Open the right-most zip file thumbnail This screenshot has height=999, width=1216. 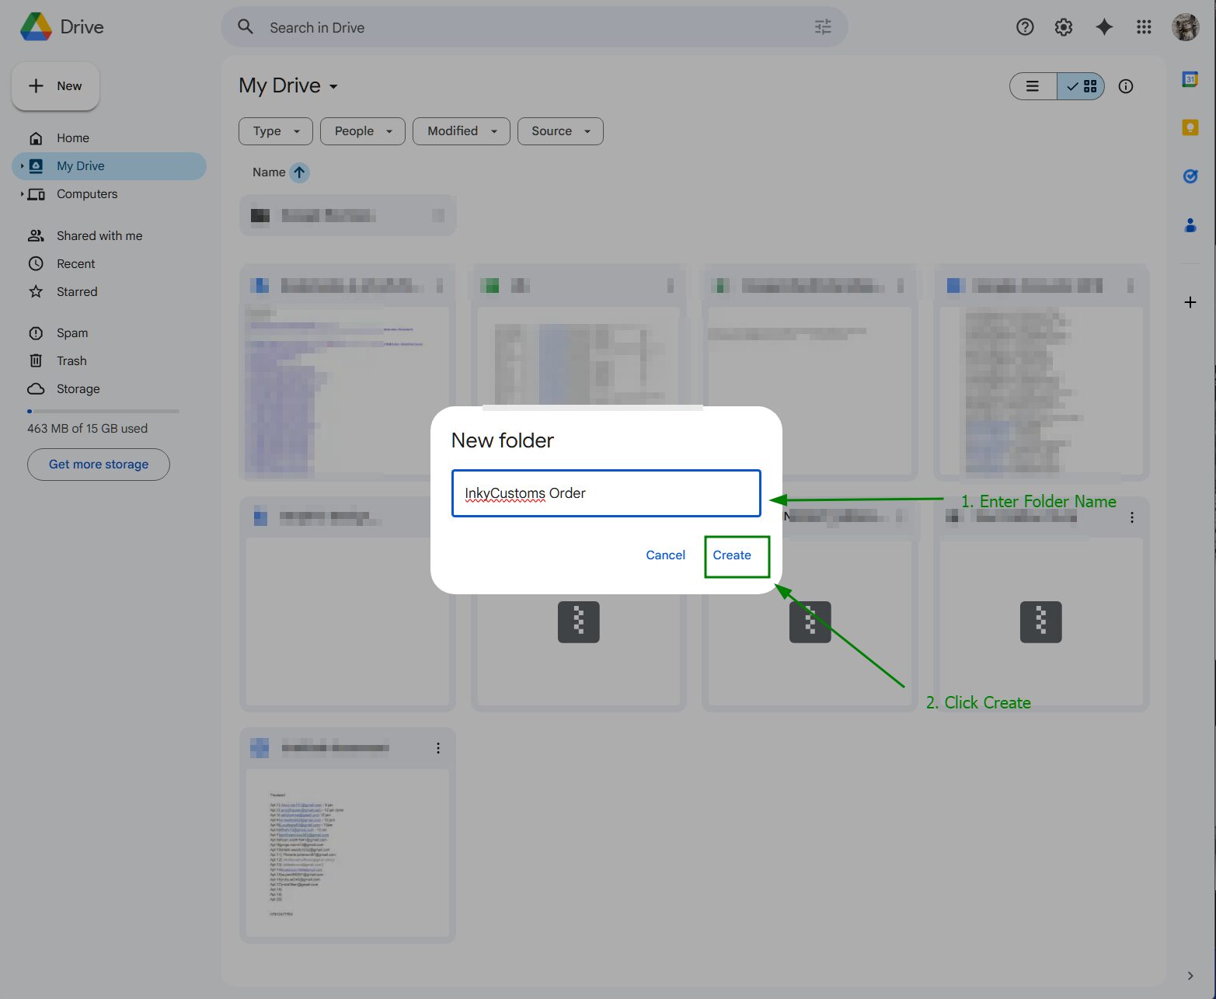[x=1041, y=621]
